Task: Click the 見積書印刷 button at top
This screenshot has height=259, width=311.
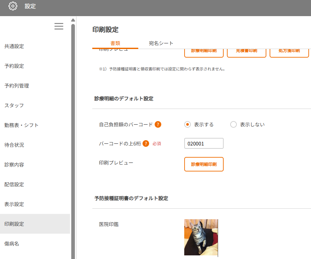Action: tap(246, 52)
